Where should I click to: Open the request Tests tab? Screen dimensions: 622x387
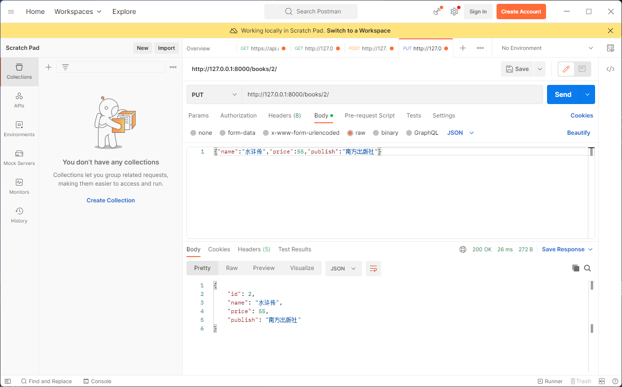414,116
